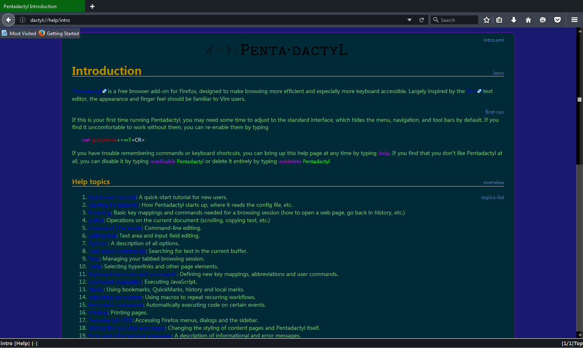Click the 'intro [Help] [-]' status line
The image size is (583, 348).
[x=19, y=344]
